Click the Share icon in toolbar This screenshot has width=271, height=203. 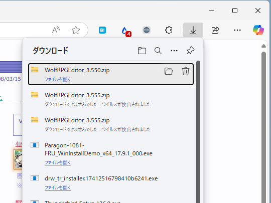(x=215, y=30)
